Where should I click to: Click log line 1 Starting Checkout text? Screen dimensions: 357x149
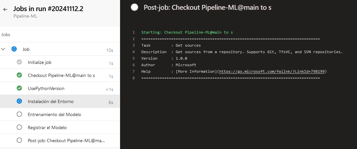tap(187, 32)
